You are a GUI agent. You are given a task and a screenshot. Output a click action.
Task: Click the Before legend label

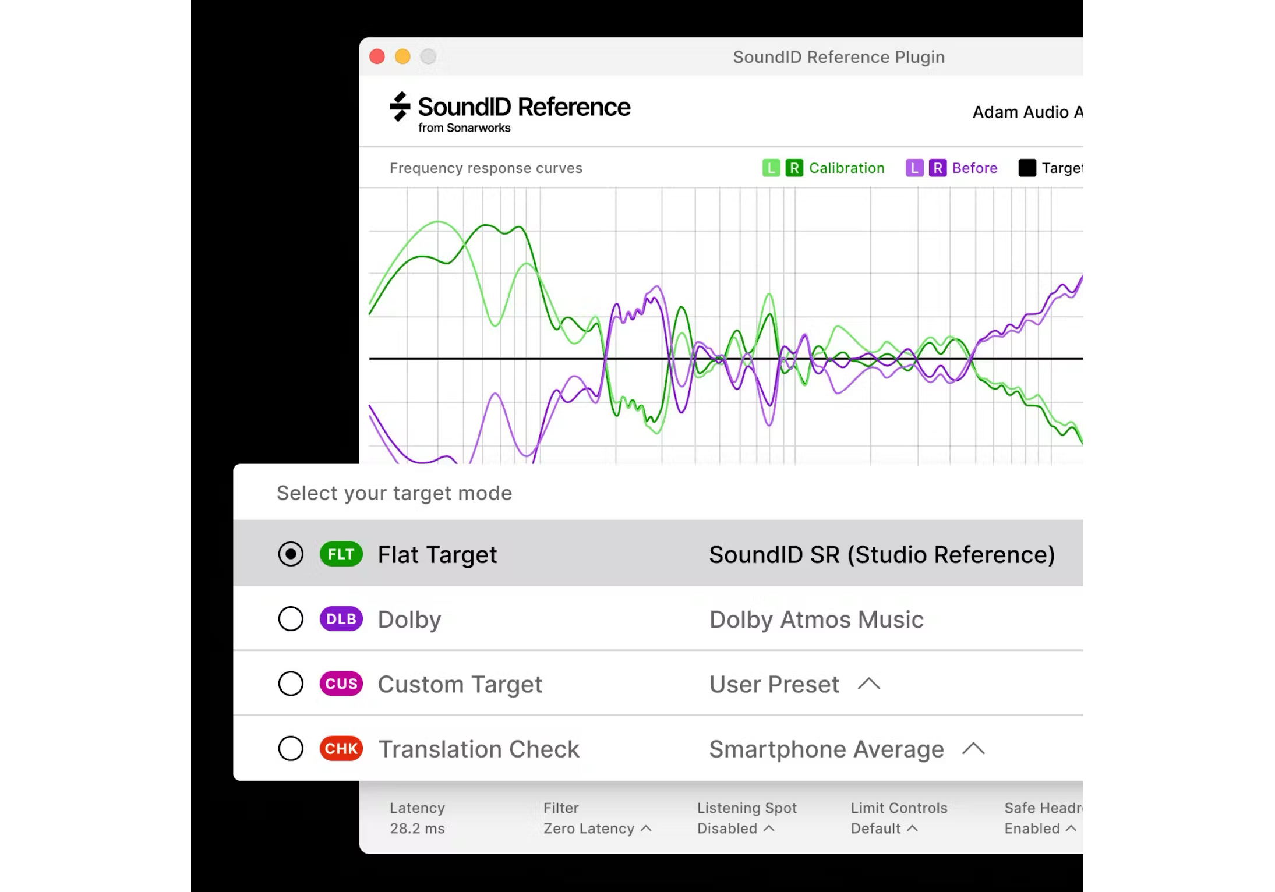[974, 168]
